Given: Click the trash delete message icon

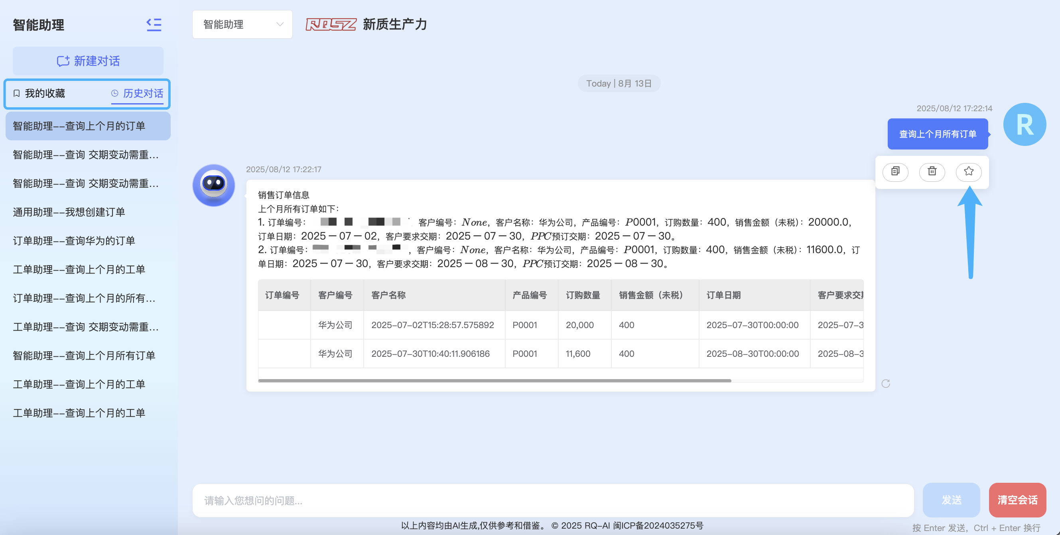Looking at the screenshot, I should pos(932,171).
